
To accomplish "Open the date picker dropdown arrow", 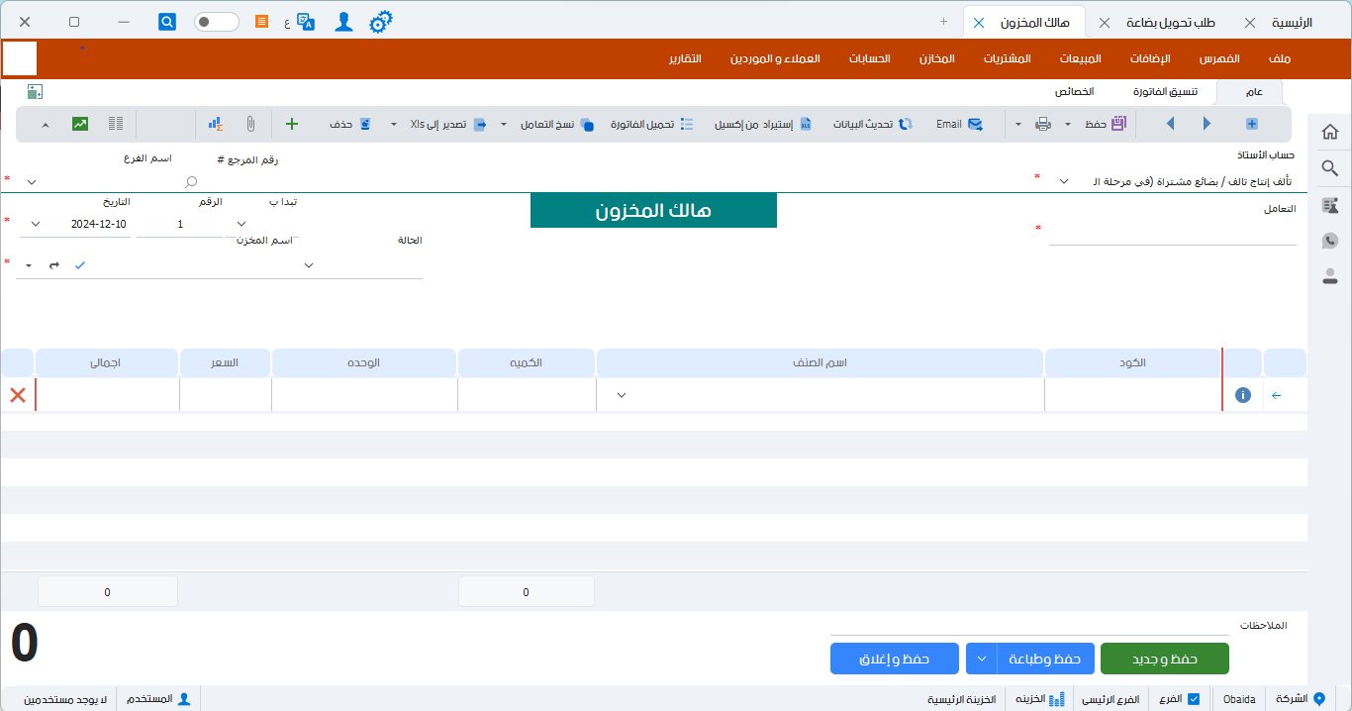I will coord(37,224).
